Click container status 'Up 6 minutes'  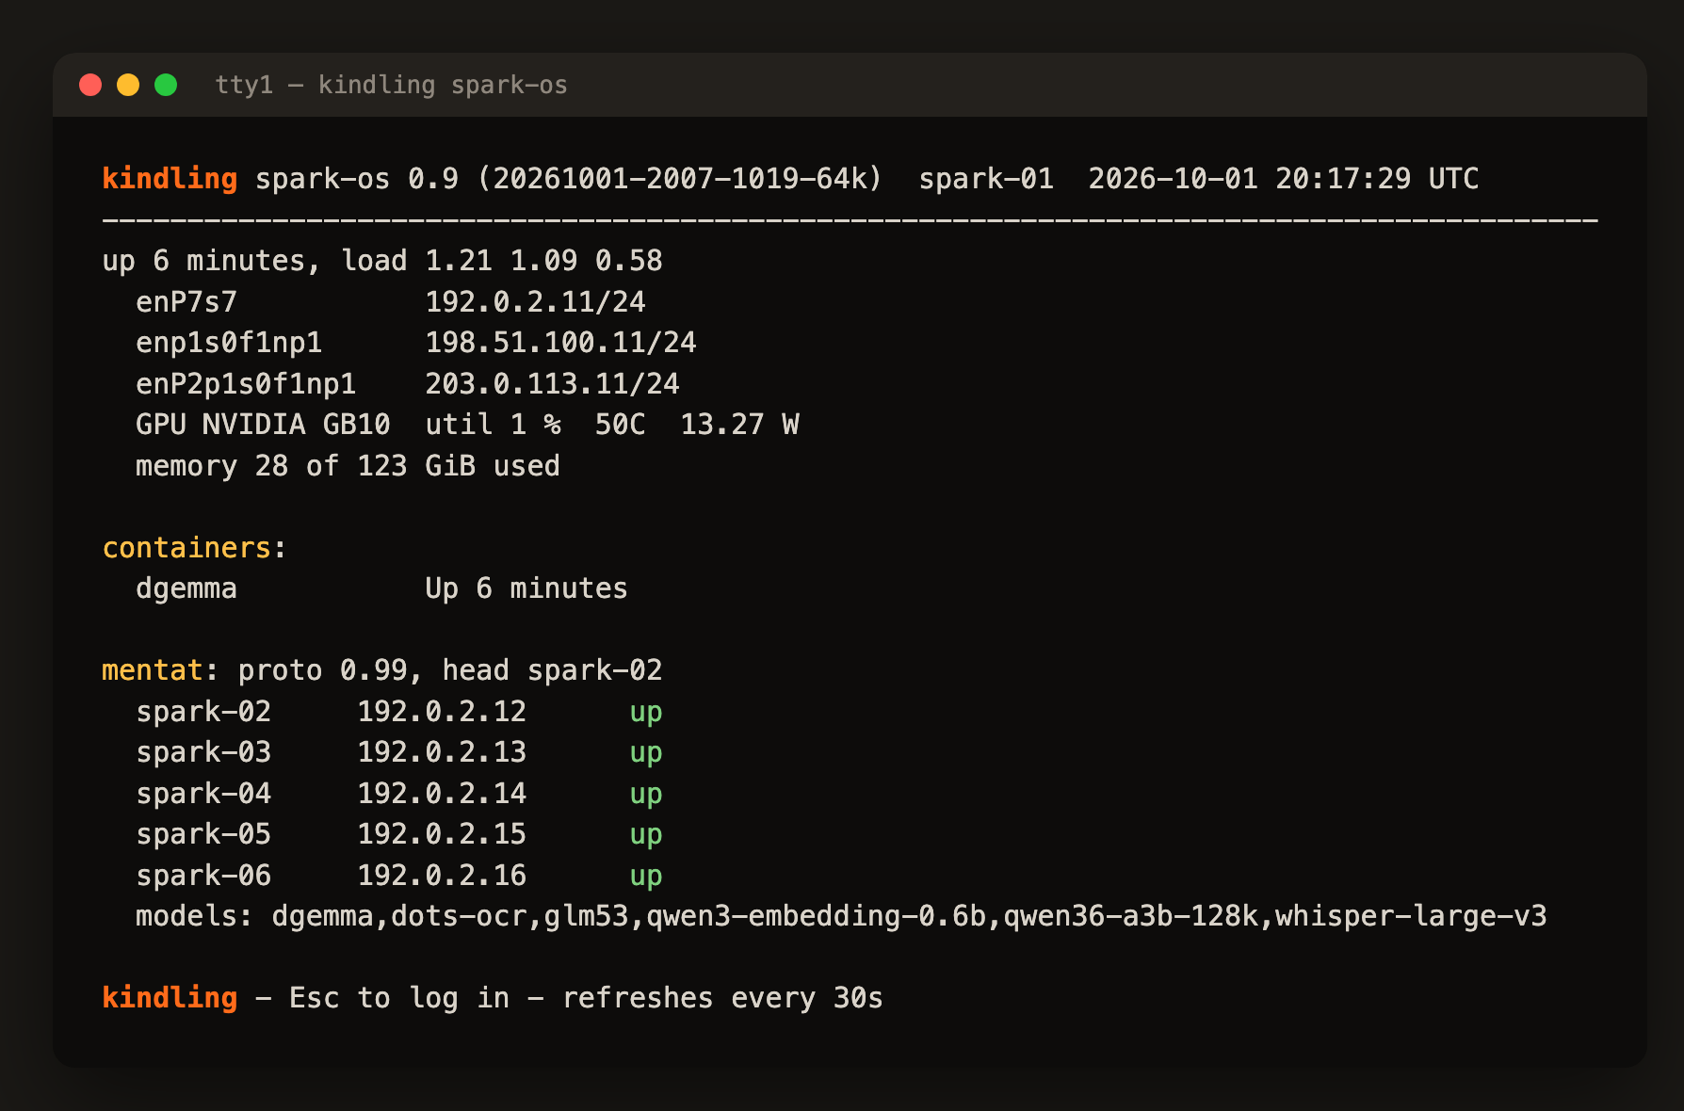click(x=526, y=589)
